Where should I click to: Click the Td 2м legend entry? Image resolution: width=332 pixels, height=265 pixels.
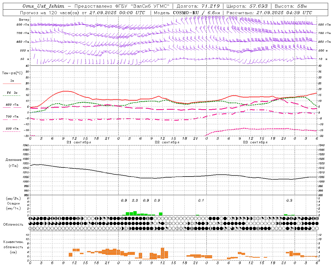12,93
